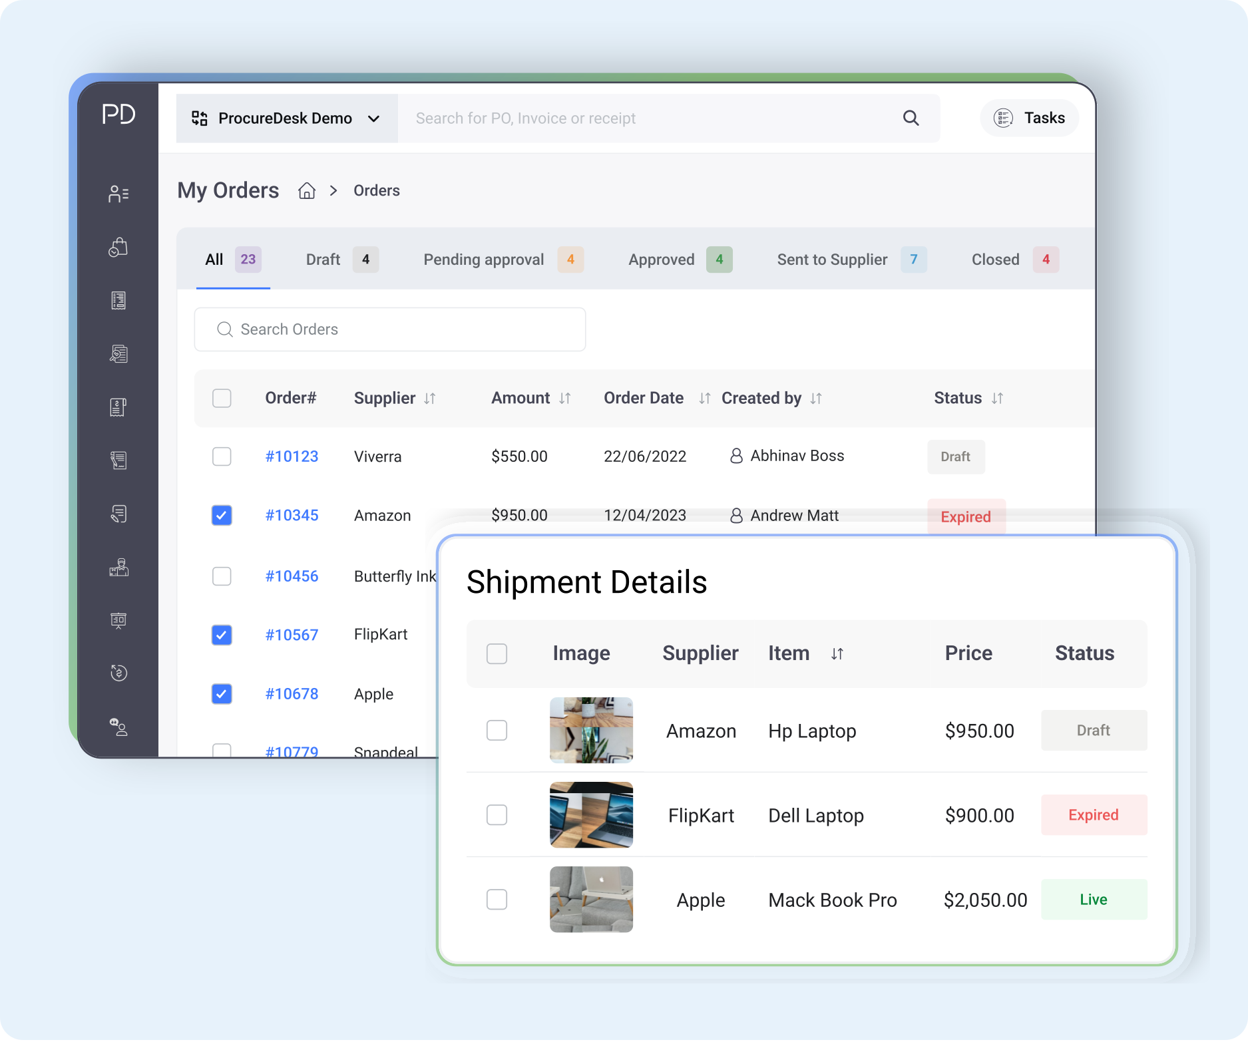Open the receipt list sidebar icon
This screenshot has height=1042, width=1248.
[118, 301]
